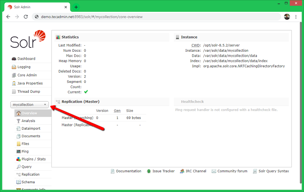Click the Query magnifier icon
304x192 pixels.
tap(19, 167)
